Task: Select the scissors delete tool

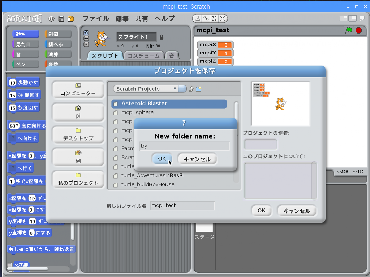Action: point(206,18)
